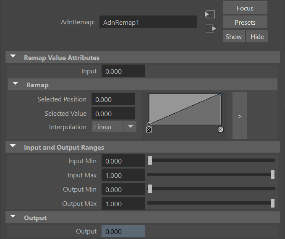This screenshot has height=239, width=285.
Task: Collapse the Input and Output Ranges section
Action: tap(13, 147)
